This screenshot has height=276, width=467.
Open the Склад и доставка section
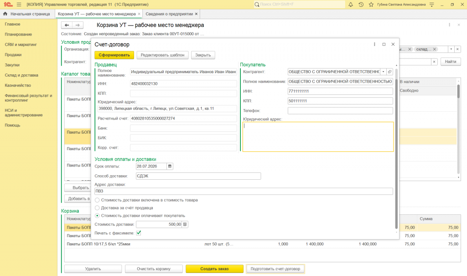(x=21, y=75)
